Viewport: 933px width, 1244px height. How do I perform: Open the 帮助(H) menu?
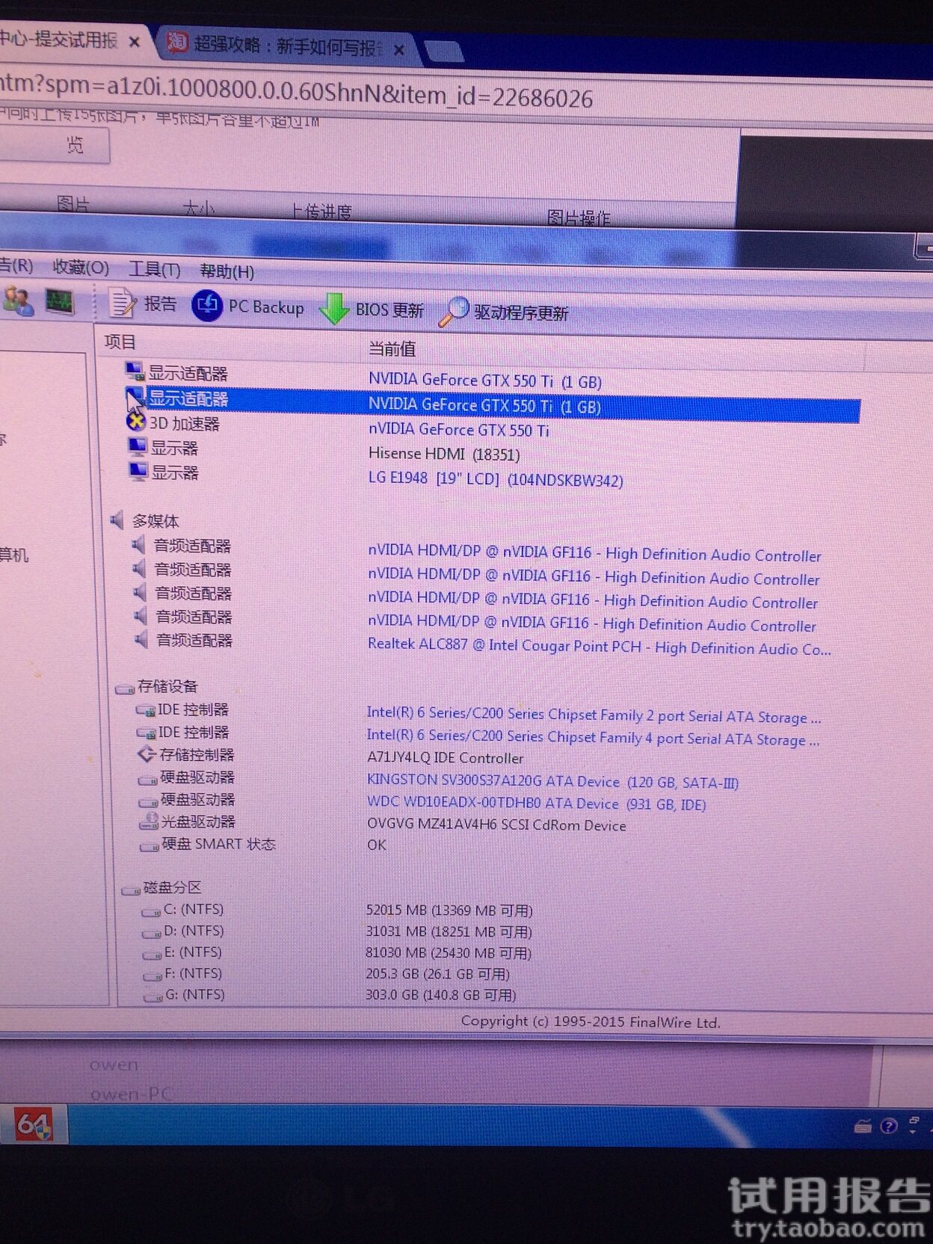[227, 271]
